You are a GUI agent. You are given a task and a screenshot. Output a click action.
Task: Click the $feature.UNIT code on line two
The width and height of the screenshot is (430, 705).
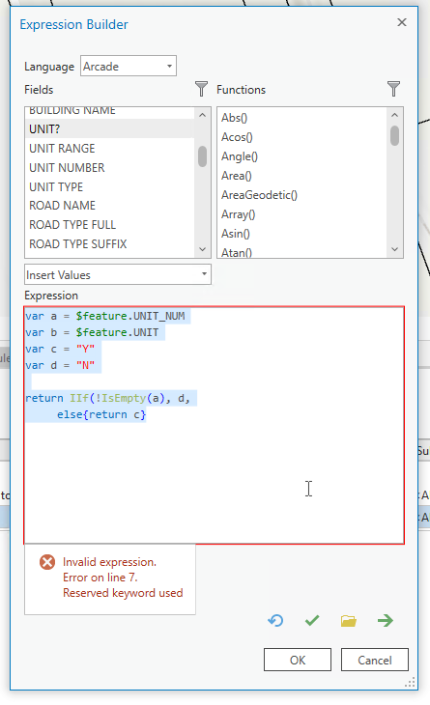117,332
